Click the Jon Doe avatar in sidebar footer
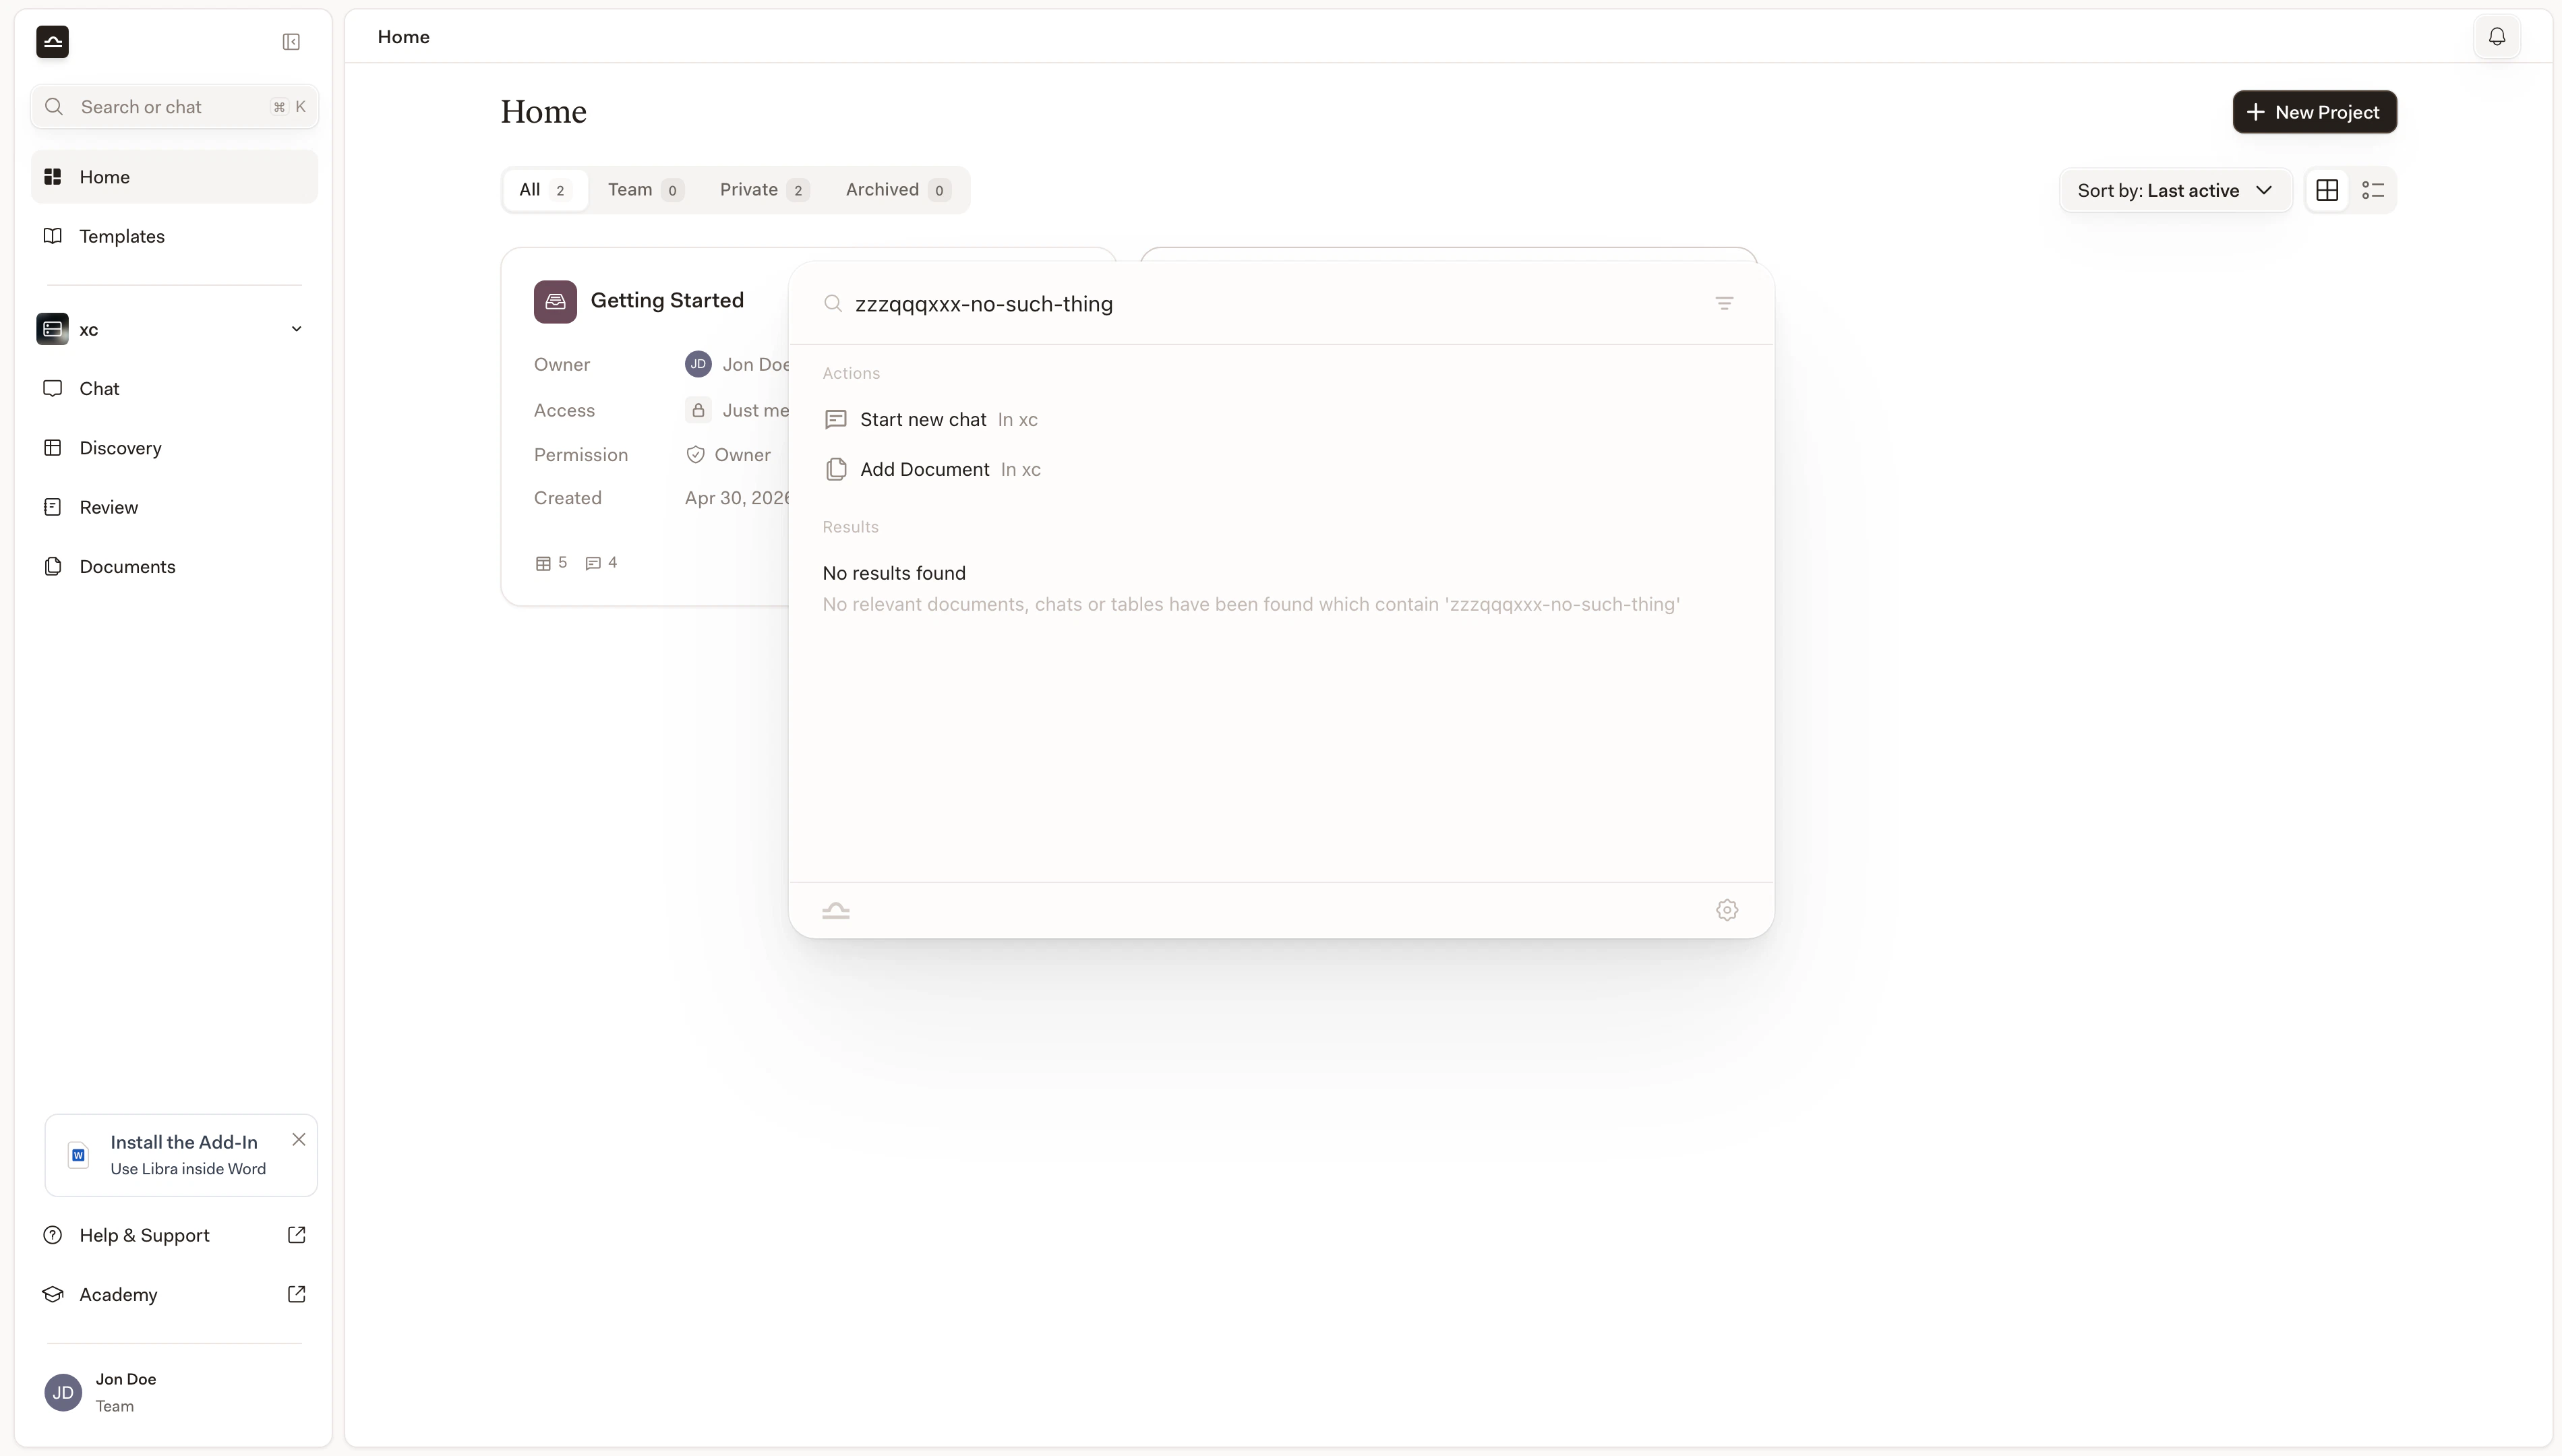Screen dimensions: 2562x1456 [63, 1392]
